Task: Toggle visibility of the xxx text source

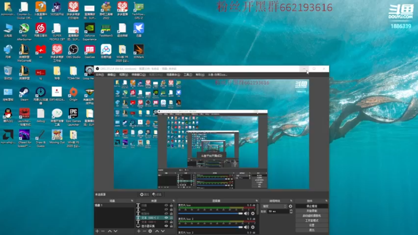Action: point(166,209)
